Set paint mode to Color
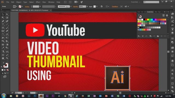 pyautogui.click(x=2, y=70)
